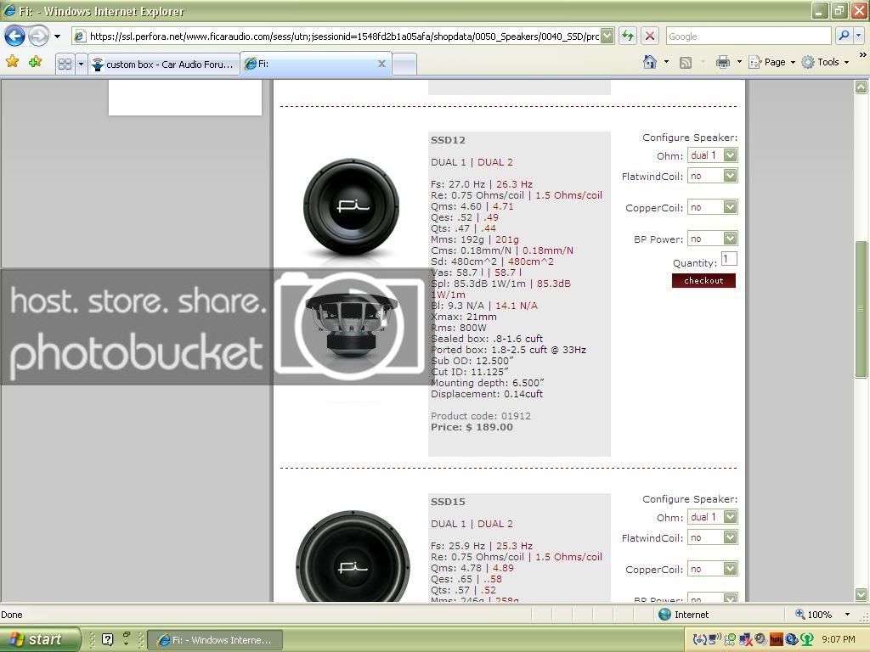The image size is (870, 652).
Task: Go back with the browser Back arrow
Action: [x=15, y=37]
